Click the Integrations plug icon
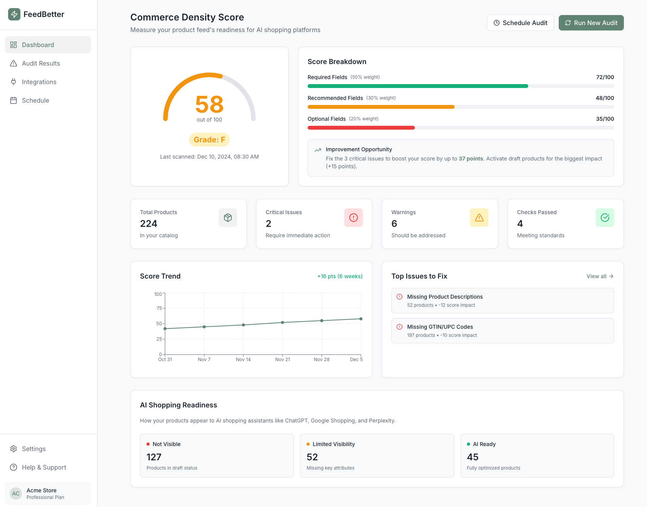647x507 pixels. point(13,82)
